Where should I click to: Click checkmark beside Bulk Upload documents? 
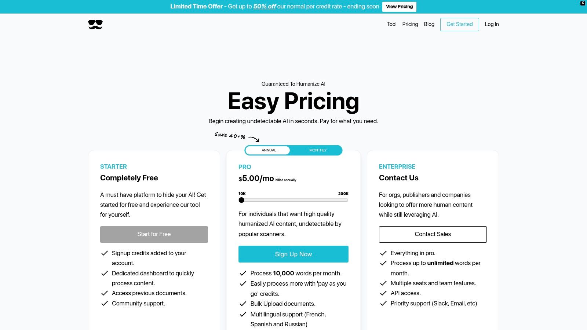coord(243,304)
